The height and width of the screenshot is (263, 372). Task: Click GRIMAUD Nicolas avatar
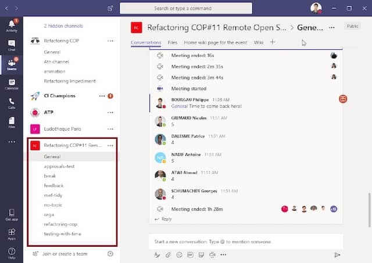pos(160,121)
